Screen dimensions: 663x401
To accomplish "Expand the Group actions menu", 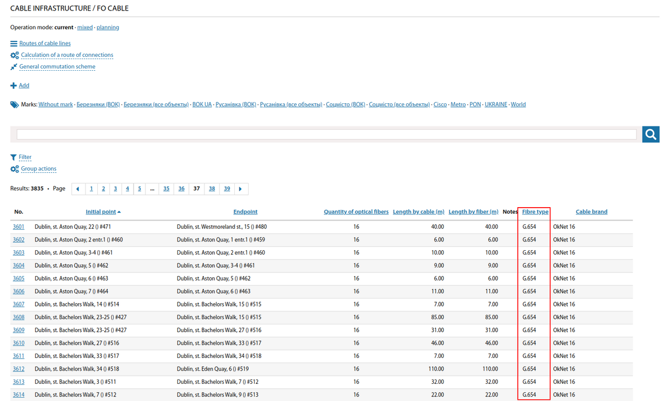I will point(38,169).
